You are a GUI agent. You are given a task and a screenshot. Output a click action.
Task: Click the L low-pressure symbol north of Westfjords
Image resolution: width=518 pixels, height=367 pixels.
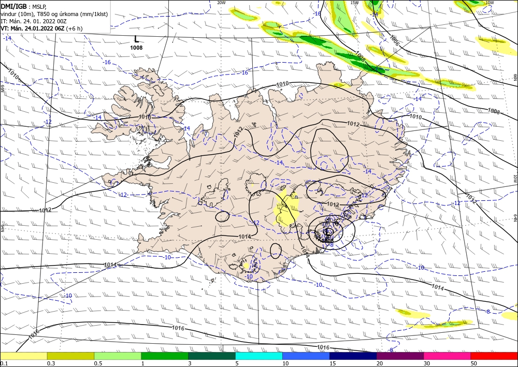point(136,39)
